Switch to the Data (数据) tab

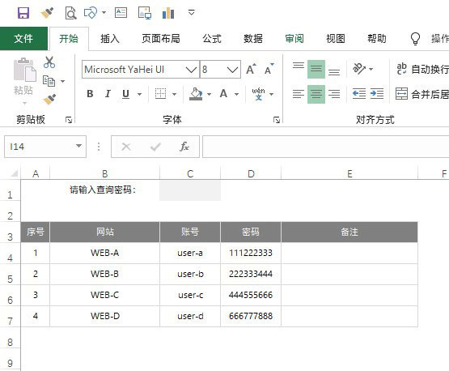tap(253, 38)
